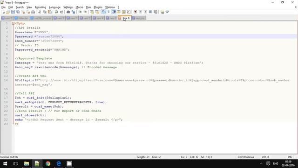
Task: Toggle the indent guide icon
Action: click(x=114, y=12)
